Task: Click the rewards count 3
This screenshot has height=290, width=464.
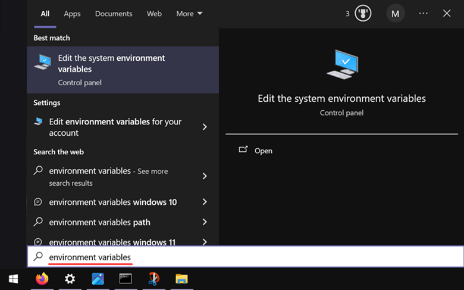Action: coord(347,14)
